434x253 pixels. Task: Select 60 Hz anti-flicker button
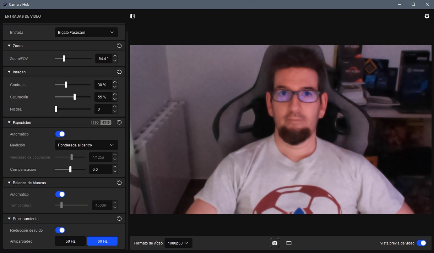102,241
